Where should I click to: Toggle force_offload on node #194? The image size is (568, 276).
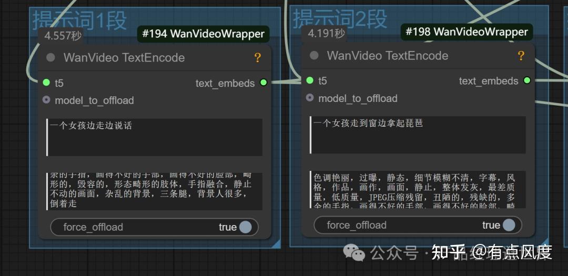pos(154,227)
